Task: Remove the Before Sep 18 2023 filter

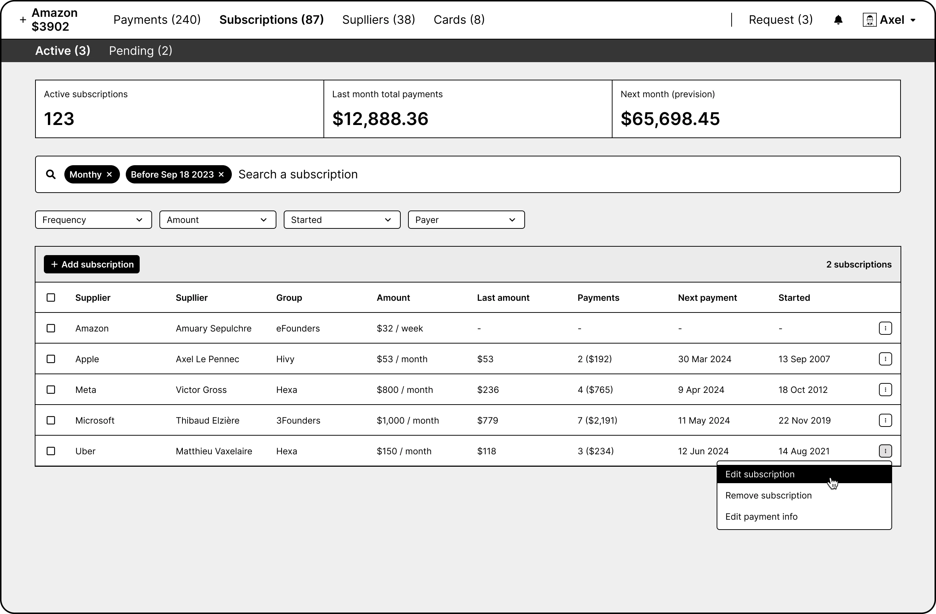Action: point(221,174)
